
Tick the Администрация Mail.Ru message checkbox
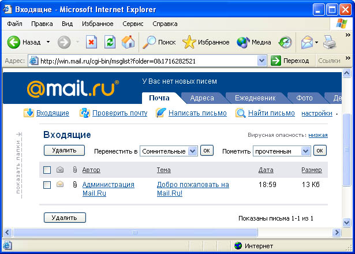pyautogui.click(x=47, y=185)
